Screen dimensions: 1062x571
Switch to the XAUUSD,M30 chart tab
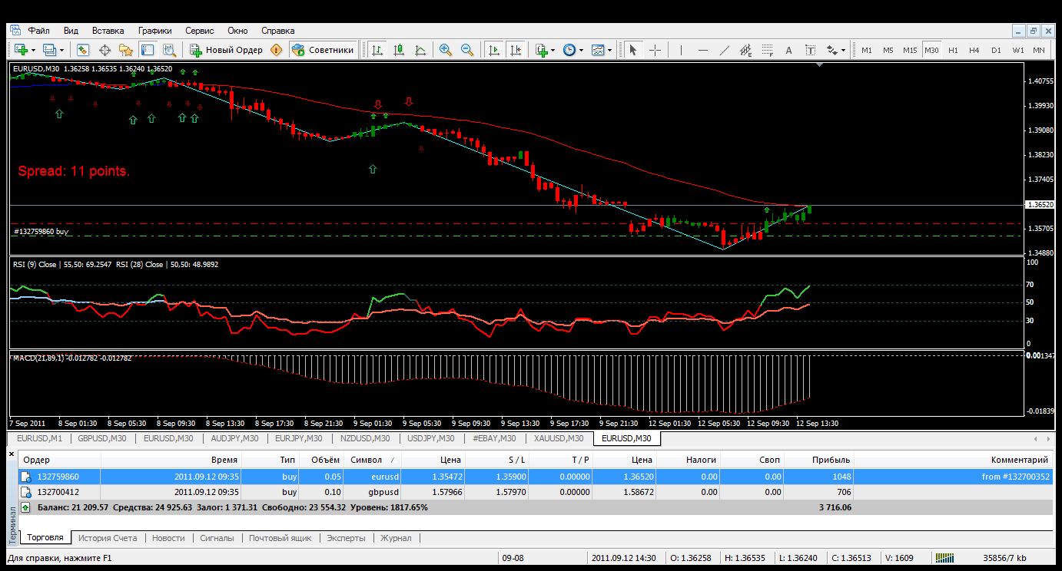click(559, 439)
